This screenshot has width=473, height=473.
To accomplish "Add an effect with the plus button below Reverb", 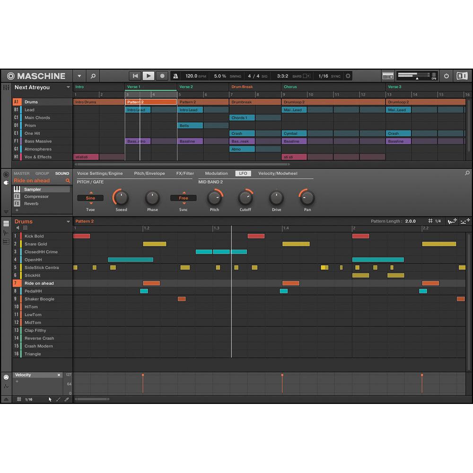I will click(17, 210).
